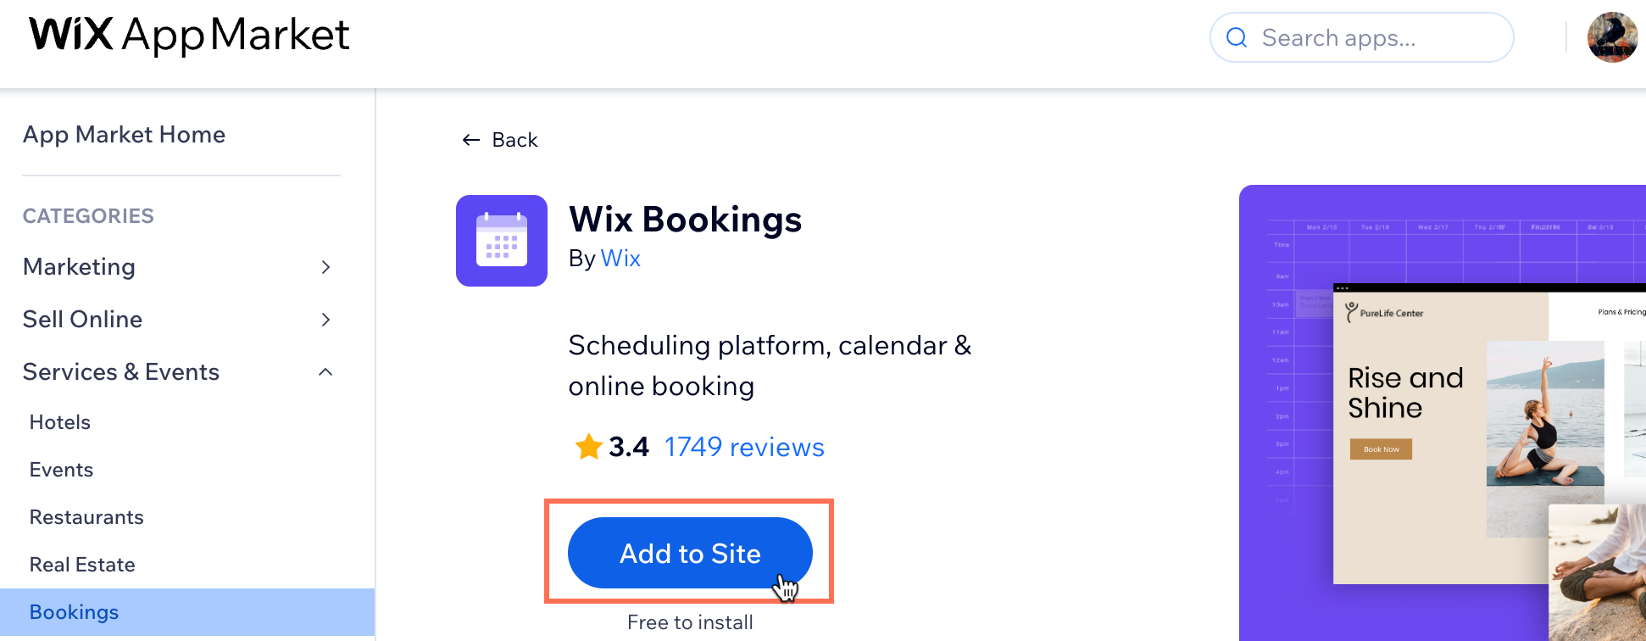Click the gold rating star
This screenshot has height=641, width=1646.
click(x=588, y=446)
